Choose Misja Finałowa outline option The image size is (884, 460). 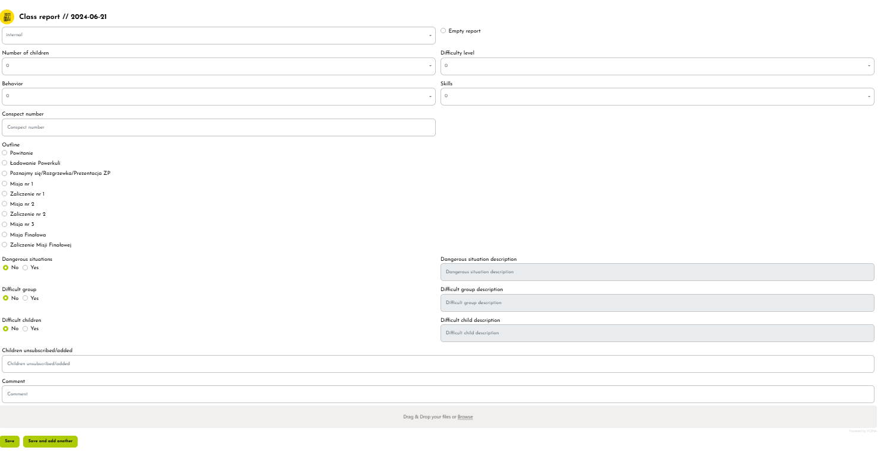[x=5, y=235]
